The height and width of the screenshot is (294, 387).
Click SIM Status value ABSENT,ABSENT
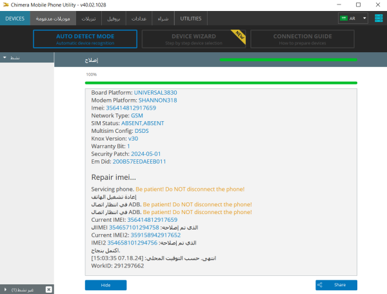(x=143, y=123)
